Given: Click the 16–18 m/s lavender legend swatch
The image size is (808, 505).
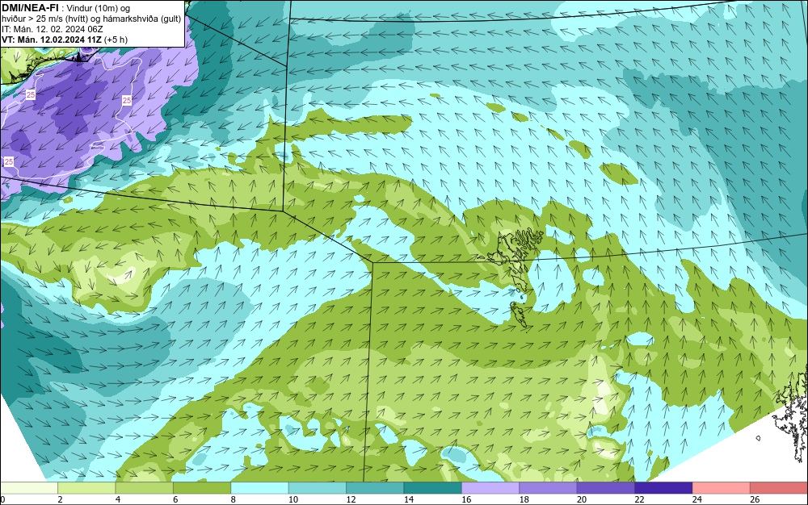Looking at the screenshot, I should coord(490,488).
